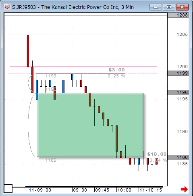The image size is (193, 196).
Task: Click the 1200 price axis label
Action: pyautogui.click(x=182, y=67)
